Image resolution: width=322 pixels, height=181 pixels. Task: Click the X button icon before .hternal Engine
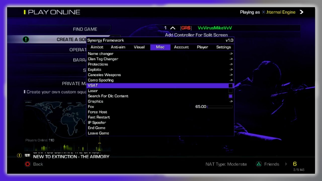pyautogui.click(x=263, y=12)
